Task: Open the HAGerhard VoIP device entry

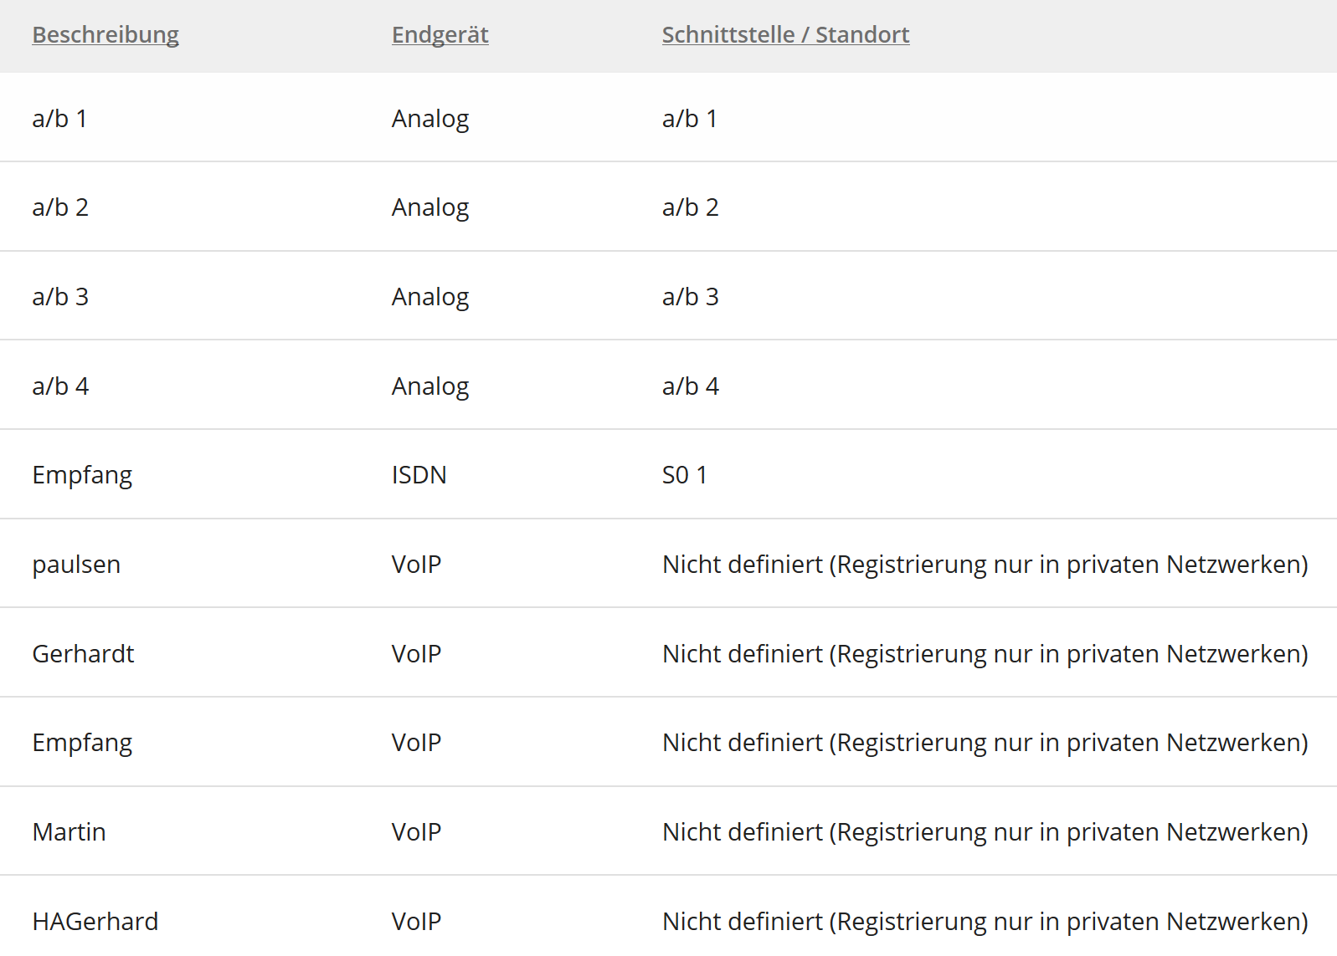Action: coord(95,922)
